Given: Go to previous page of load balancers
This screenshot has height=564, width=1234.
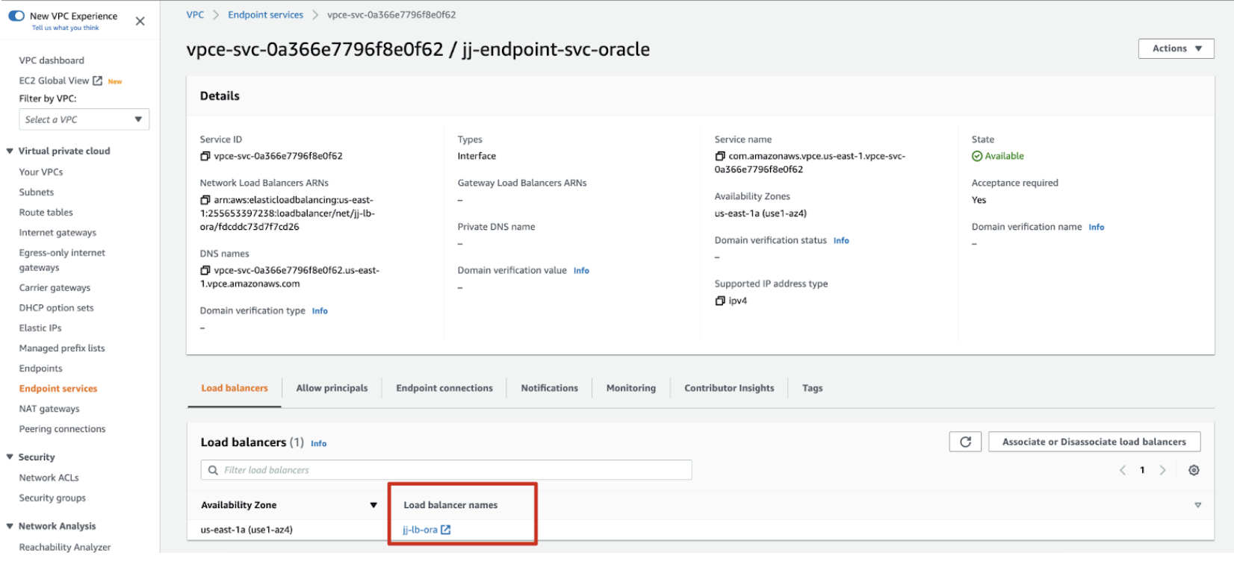Looking at the screenshot, I should click(x=1122, y=470).
